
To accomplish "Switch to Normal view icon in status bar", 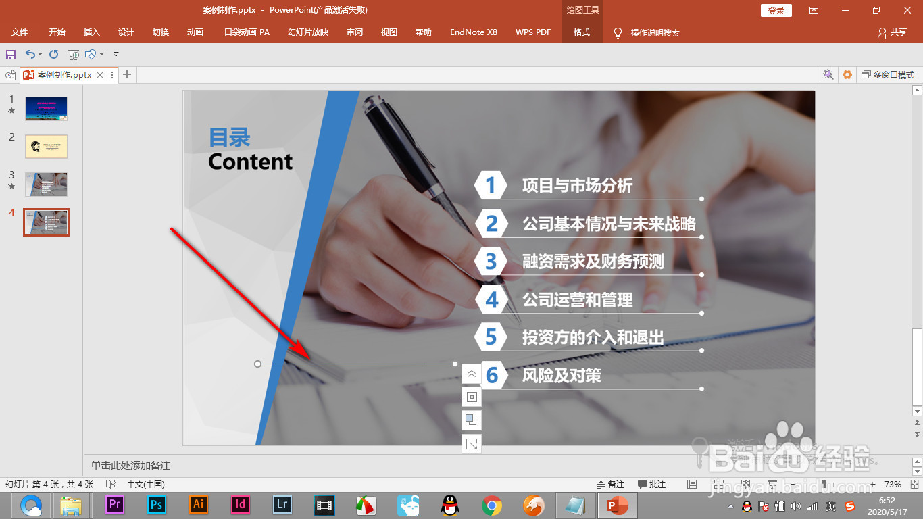I will click(x=692, y=485).
